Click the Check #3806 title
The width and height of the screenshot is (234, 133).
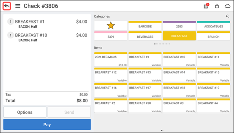point(41,6)
